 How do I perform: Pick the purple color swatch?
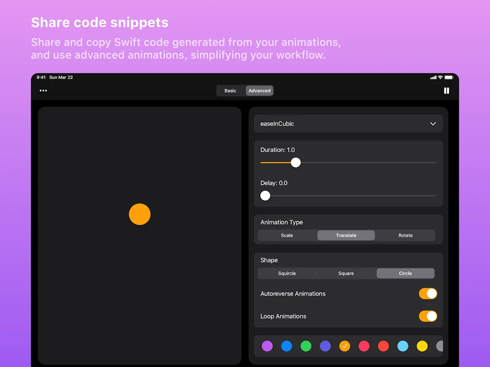tap(267, 346)
